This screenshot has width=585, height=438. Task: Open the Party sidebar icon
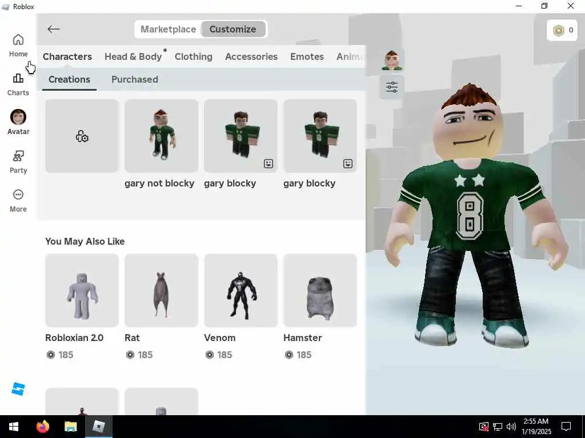pos(18,162)
